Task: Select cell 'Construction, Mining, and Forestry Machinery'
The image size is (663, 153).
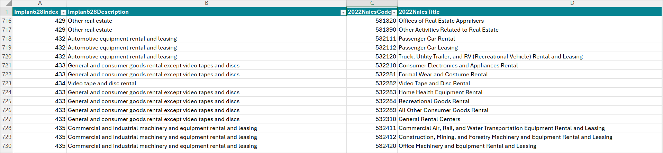Action: (x=529, y=137)
